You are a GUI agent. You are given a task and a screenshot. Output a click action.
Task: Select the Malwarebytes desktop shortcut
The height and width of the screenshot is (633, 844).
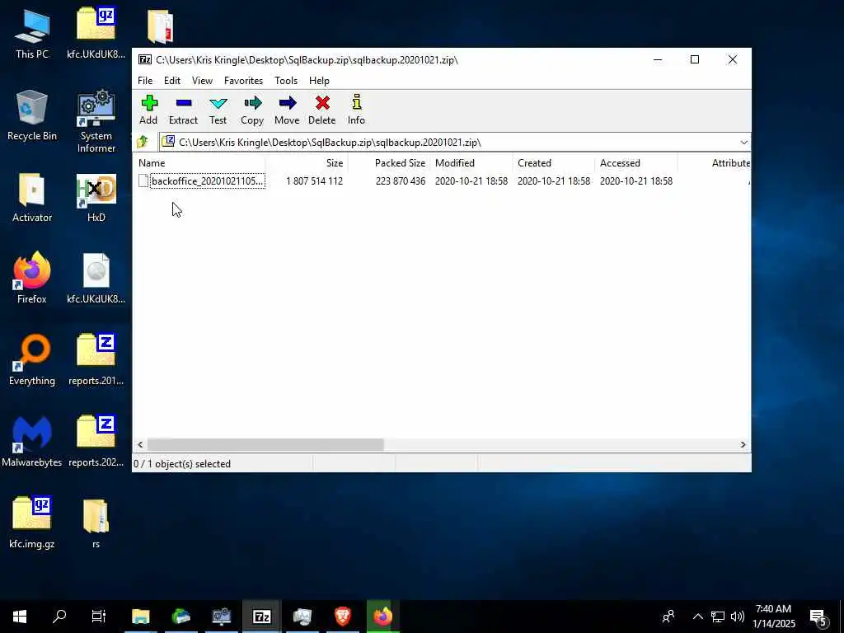pos(32,442)
